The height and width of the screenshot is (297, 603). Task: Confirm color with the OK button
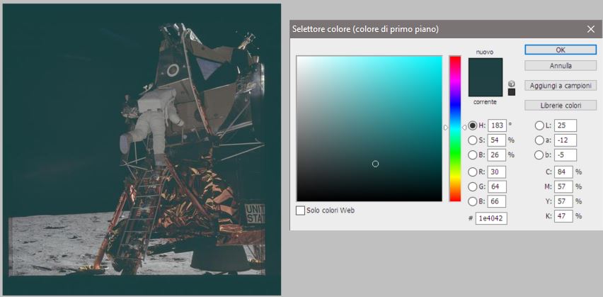point(561,50)
